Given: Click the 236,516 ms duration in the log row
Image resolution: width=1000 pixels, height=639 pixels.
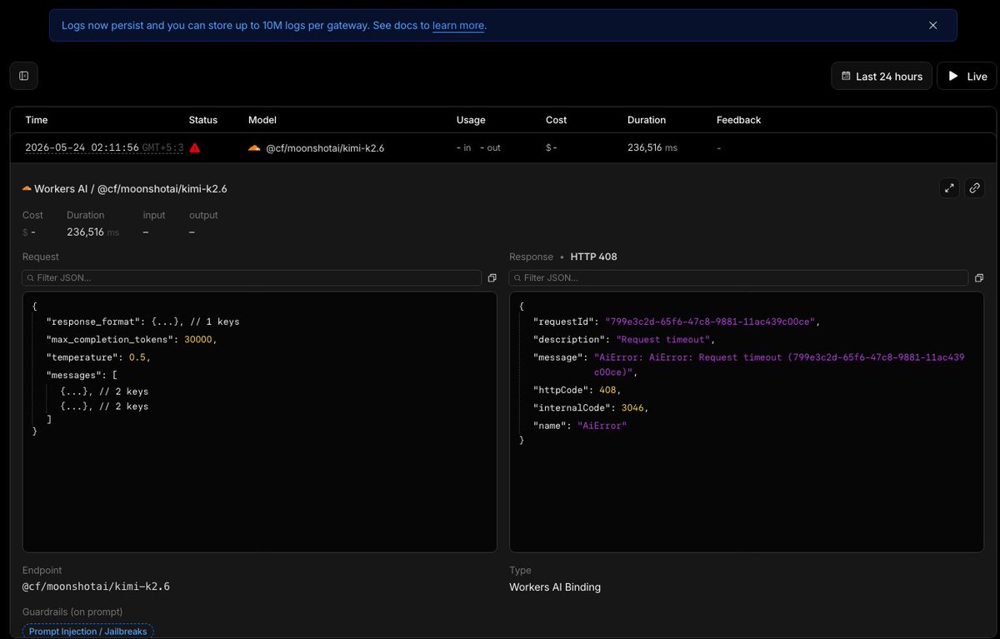Looking at the screenshot, I should tap(652, 147).
